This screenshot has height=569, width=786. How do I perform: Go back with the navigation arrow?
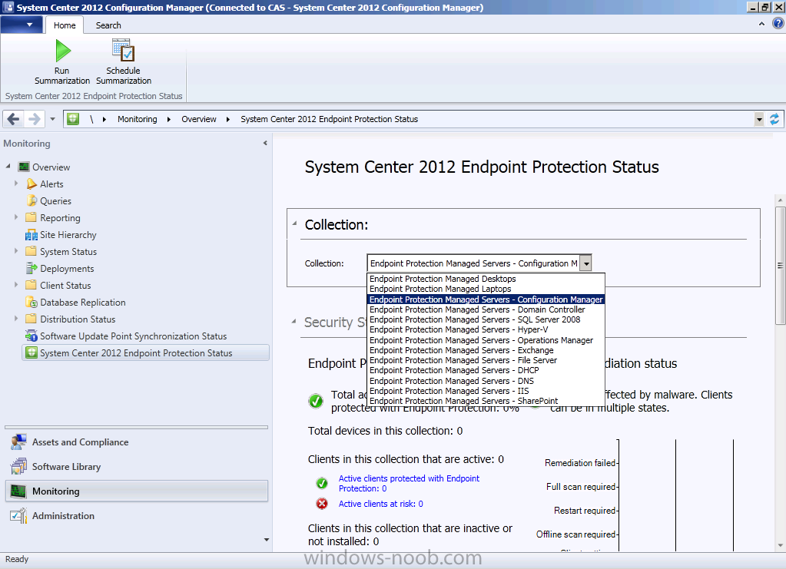pos(14,119)
